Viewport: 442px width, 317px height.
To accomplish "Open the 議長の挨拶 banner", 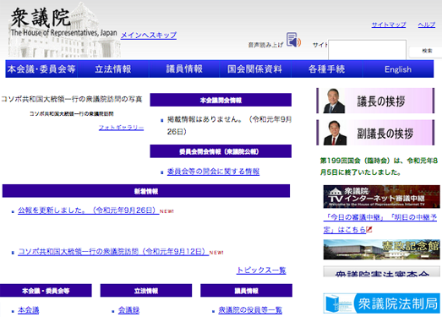I will click(x=375, y=101).
